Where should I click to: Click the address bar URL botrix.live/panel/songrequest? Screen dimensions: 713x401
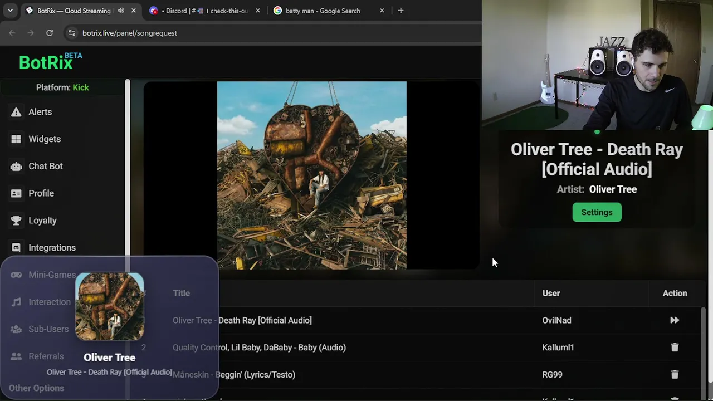(x=130, y=33)
